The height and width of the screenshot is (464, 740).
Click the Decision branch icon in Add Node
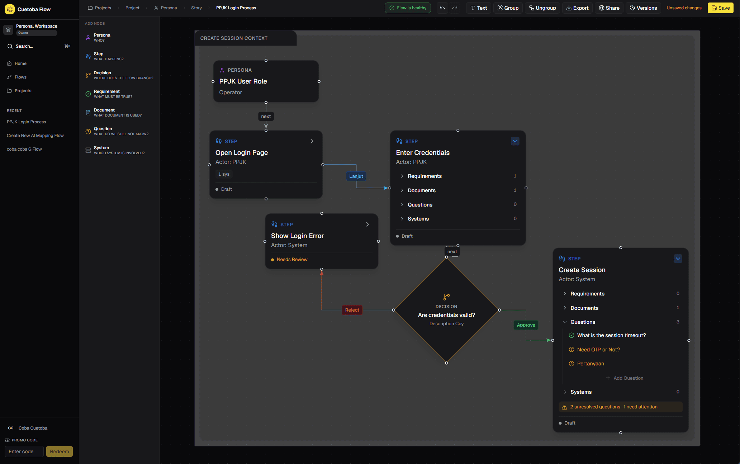point(88,75)
